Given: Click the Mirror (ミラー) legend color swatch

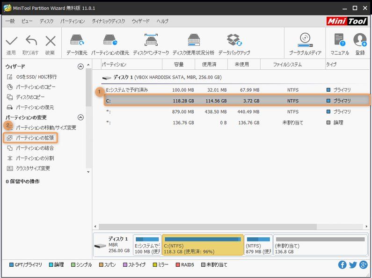Looking at the screenshot, I should click(x=155, y=265).
